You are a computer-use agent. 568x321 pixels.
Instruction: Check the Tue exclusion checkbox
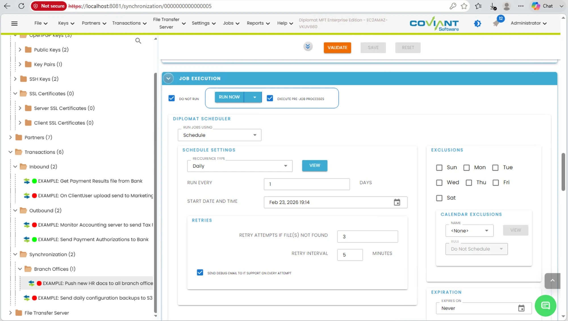(x=495, y=168)
